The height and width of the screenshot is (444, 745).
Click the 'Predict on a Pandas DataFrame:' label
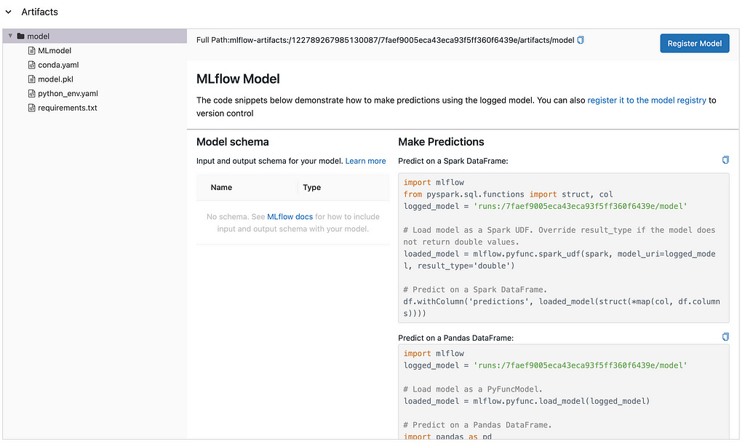tap(455, 338)
